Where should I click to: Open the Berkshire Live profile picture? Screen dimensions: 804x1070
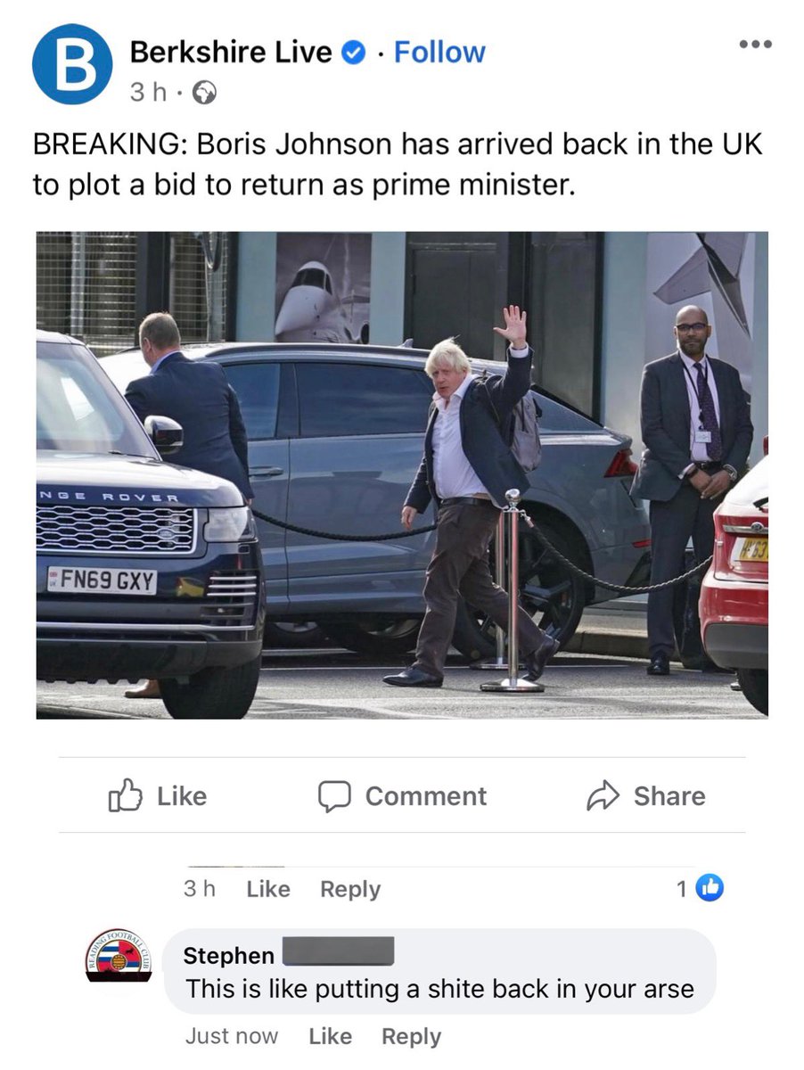pyautogui.click(x=73, y=65)
